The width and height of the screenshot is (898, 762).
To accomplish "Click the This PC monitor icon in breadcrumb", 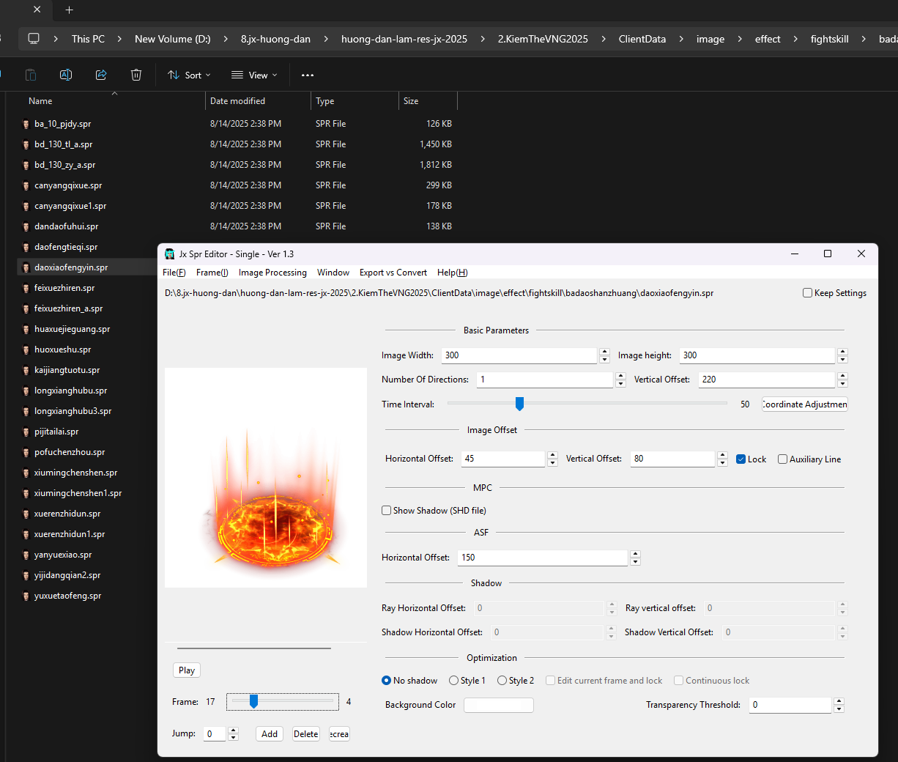I will point(34,39).
